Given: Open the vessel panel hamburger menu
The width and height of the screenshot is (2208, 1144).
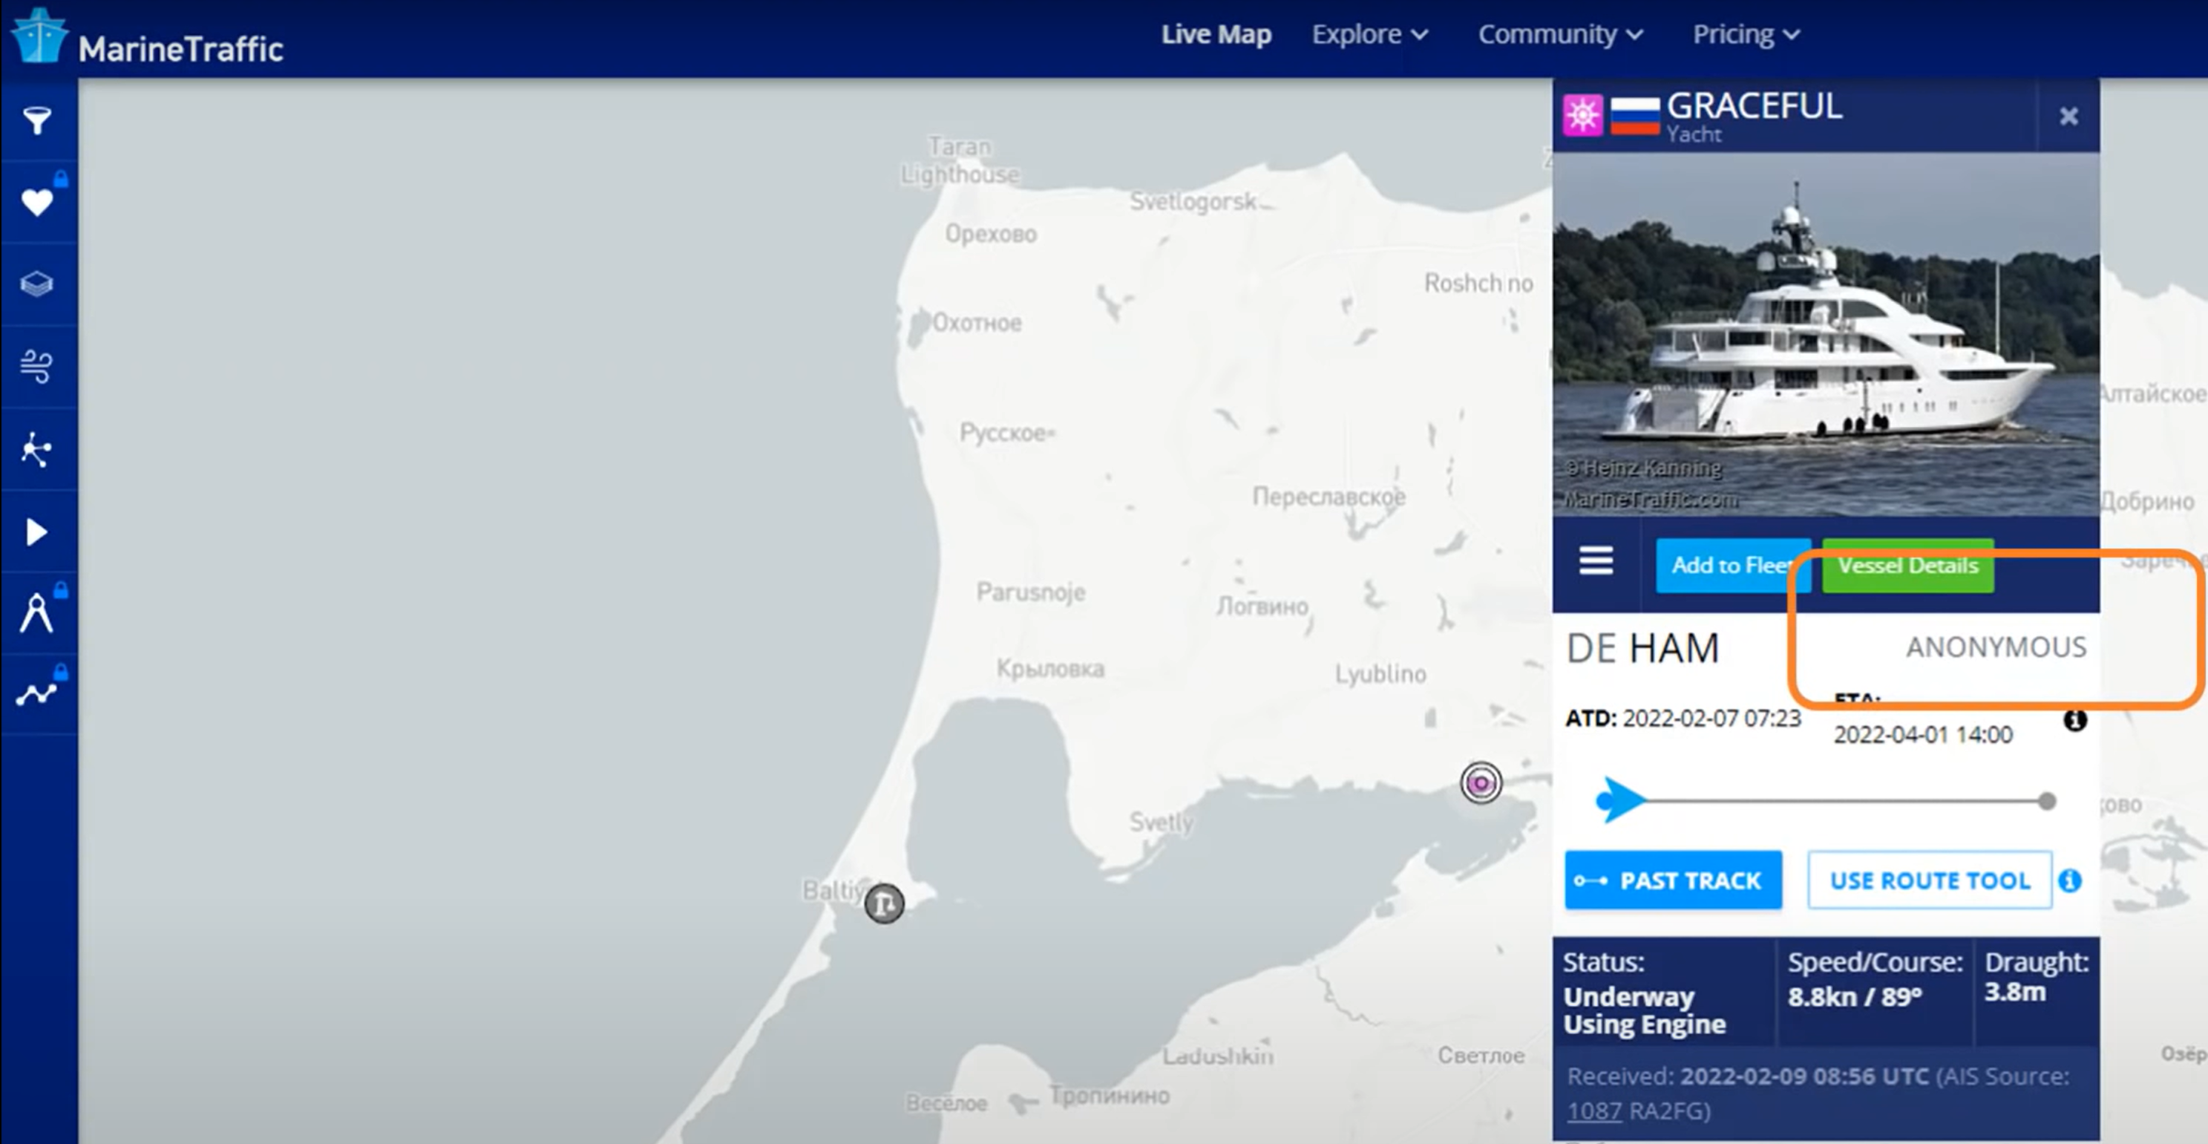Looking at the screenshot, I should point(1596,560).
